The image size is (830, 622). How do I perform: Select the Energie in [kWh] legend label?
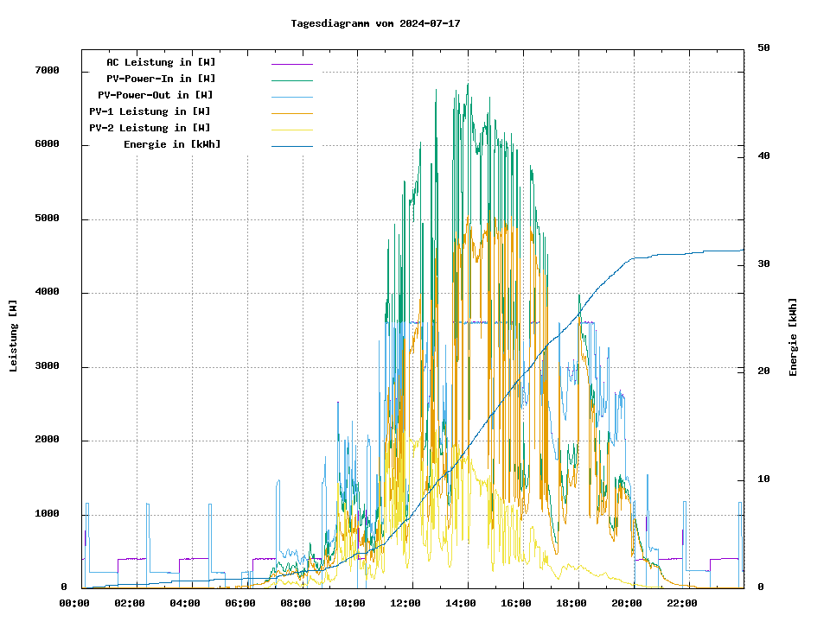[x=172, y=144]
